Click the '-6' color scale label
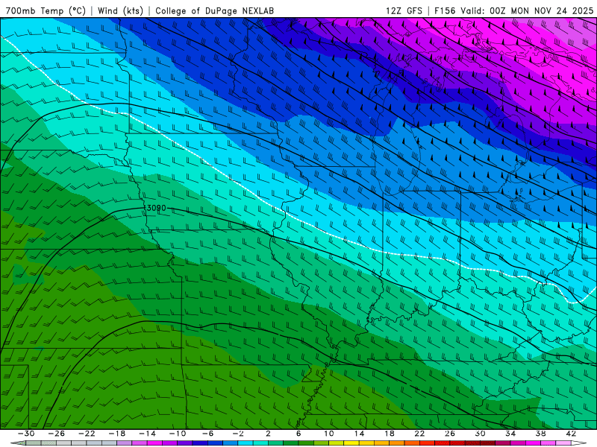This screenshot has width=597, height=447. pos(208,434)
